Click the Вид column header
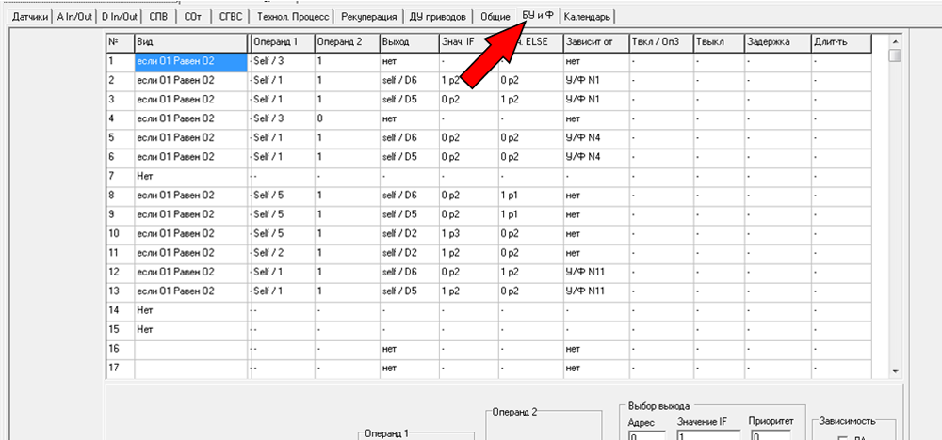942x440 pixels. click(x=190, y=43)
